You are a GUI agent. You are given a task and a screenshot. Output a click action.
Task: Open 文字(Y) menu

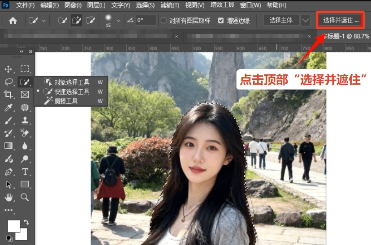(x=121, y=5)
